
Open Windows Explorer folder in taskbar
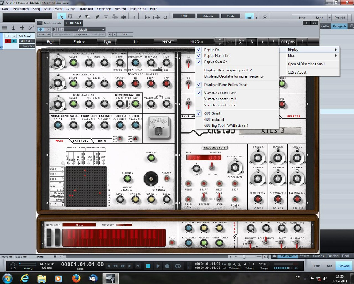click(42, 278)
